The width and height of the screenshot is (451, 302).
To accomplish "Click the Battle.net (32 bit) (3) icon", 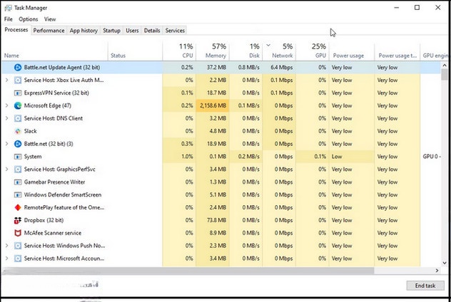I will pyautogui.click(x=18, y=144).
